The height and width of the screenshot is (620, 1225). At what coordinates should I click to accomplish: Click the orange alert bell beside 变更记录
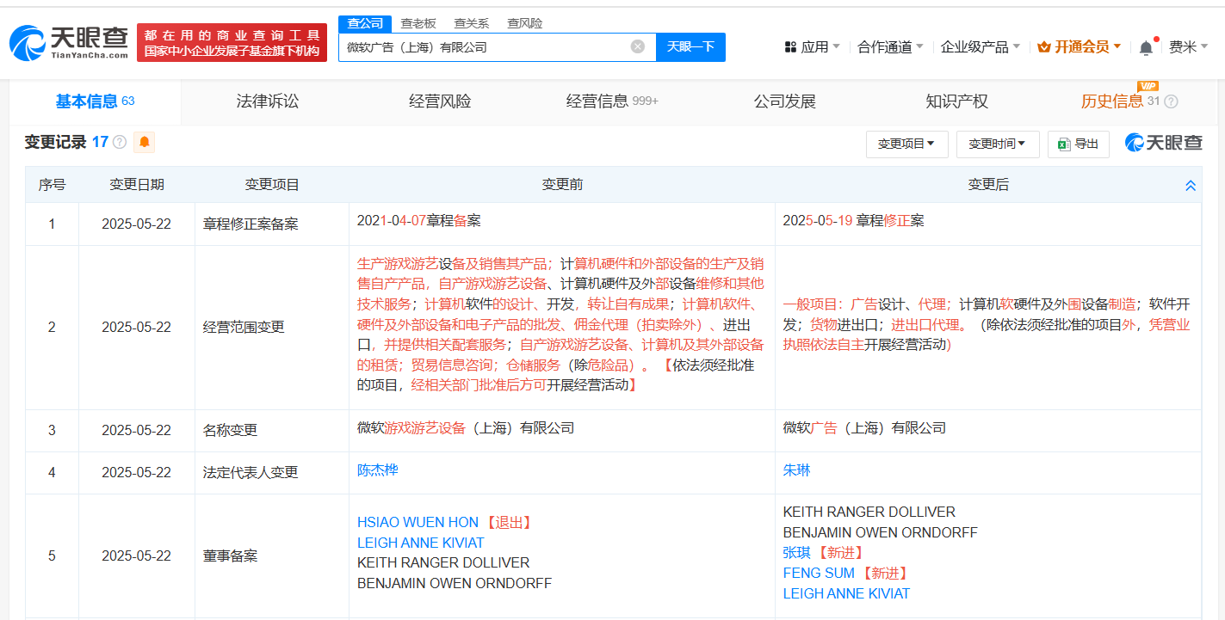click(145, 142)
